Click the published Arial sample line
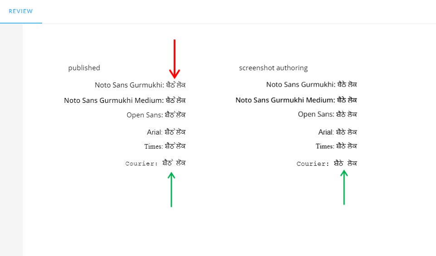The height and width of the screenshot is (256, 436). pyautogui.click(x=166, y=132)
